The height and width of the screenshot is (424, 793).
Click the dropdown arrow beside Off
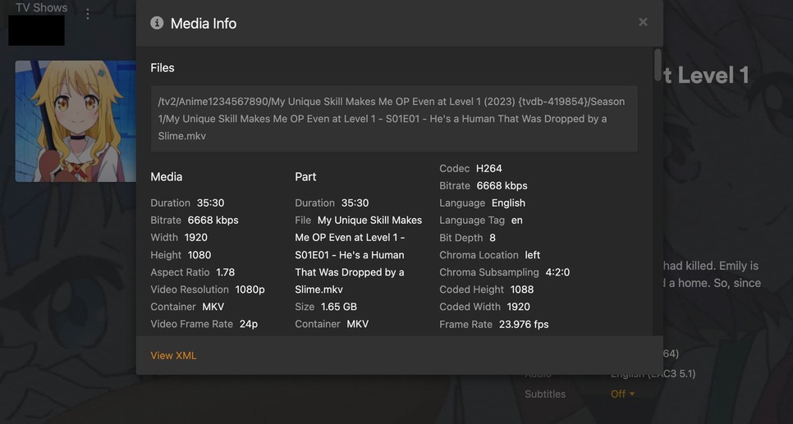632,394
